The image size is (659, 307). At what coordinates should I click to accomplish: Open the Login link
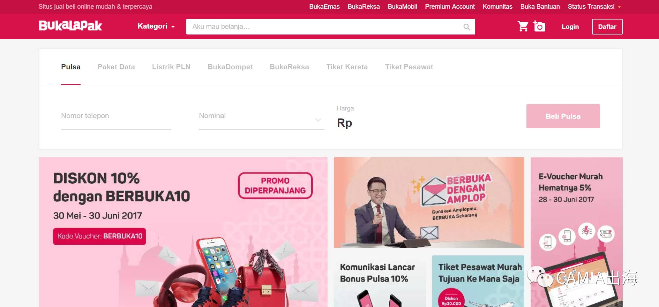pyautogui.click(x=570, y=27)
